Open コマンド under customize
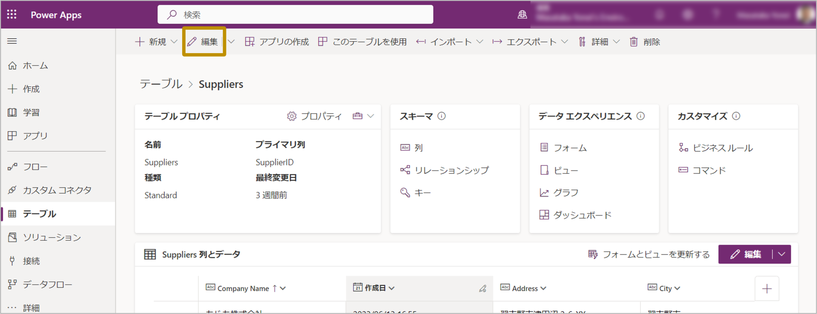 pyautogui.click(x=702, y=170)
